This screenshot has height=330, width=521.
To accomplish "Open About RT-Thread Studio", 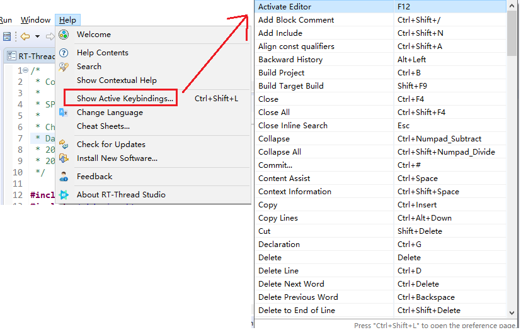I will pos(153,195).
